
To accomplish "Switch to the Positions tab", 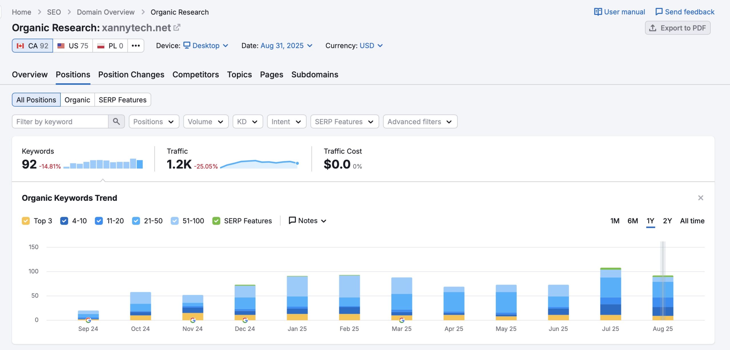I will pos(73,74).
